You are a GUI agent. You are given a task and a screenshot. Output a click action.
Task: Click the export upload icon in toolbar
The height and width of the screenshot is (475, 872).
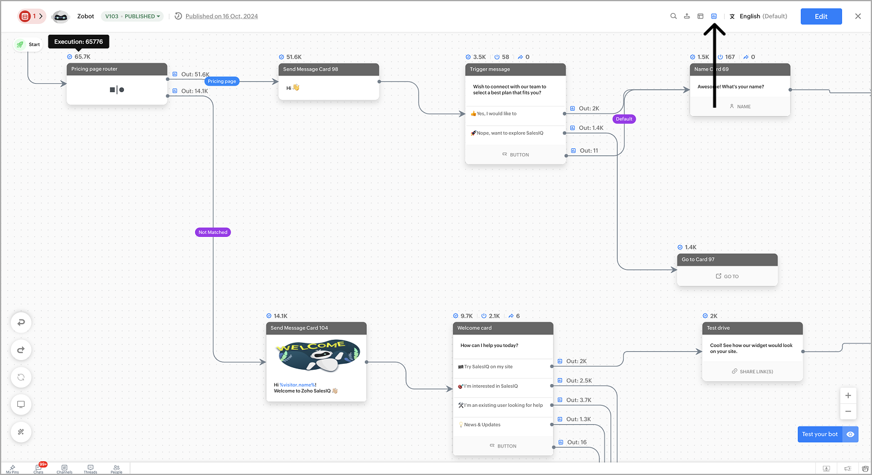point(687,16)
